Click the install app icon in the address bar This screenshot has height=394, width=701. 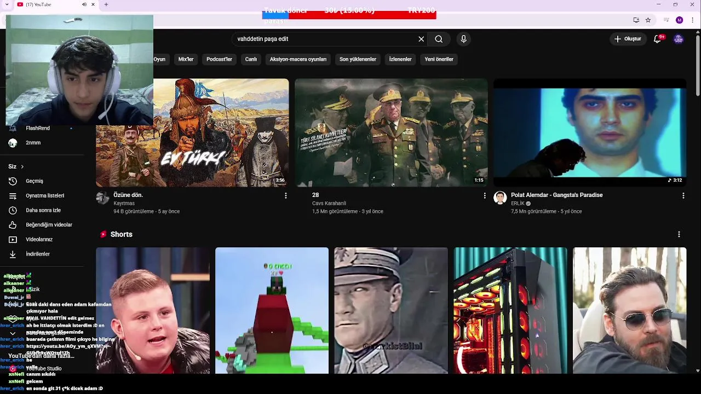pos(636,20)
